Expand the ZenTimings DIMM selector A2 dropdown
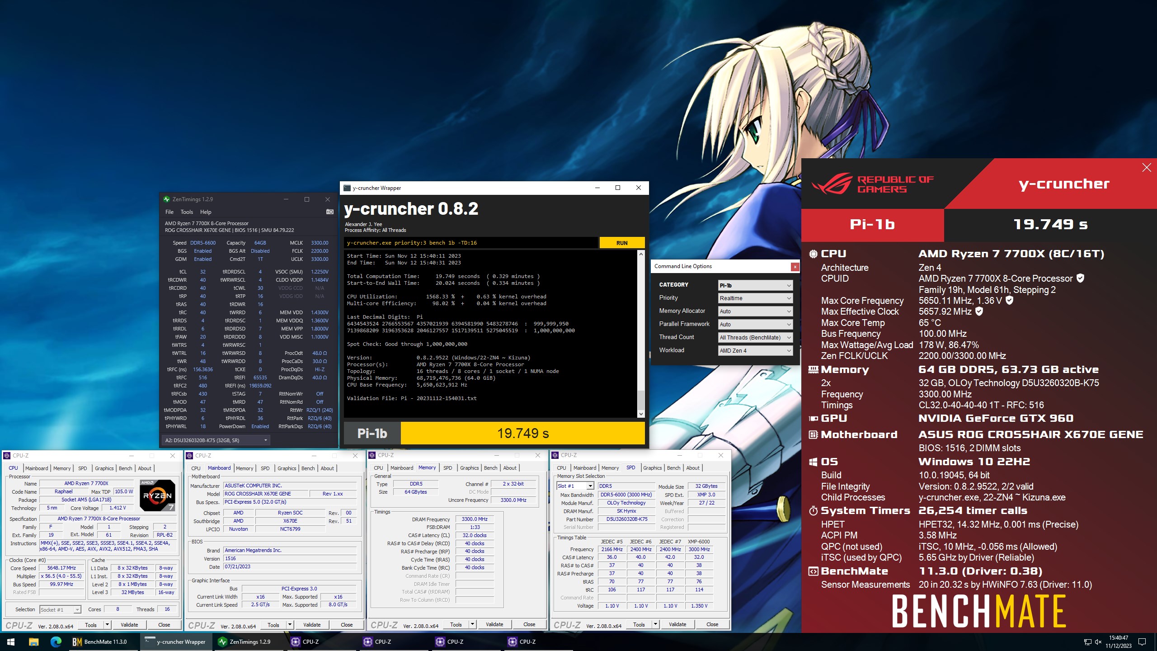 216,440
